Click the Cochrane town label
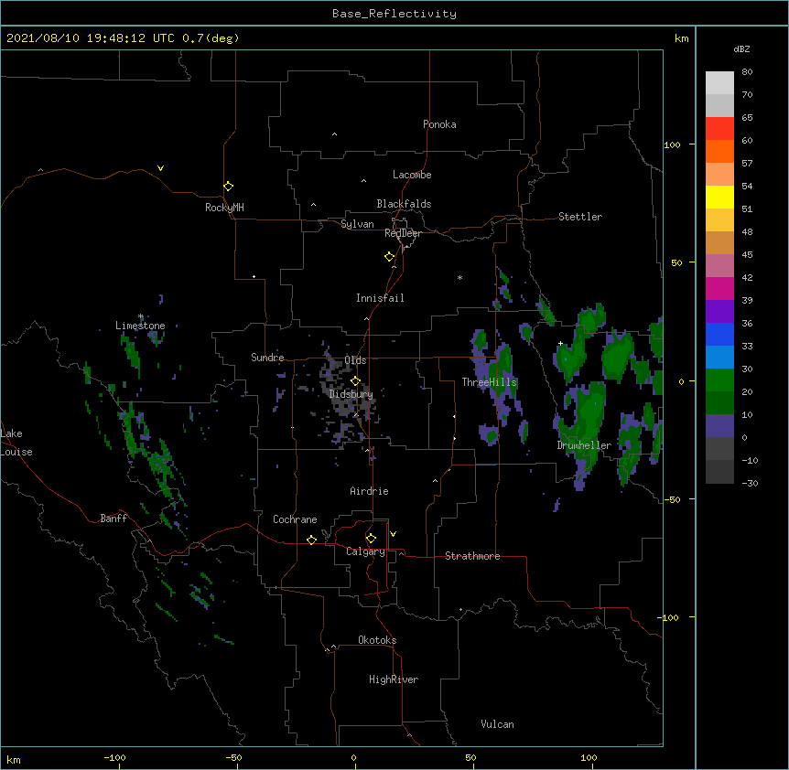Screen dimensions: 789x770 [x=295, y=519]
